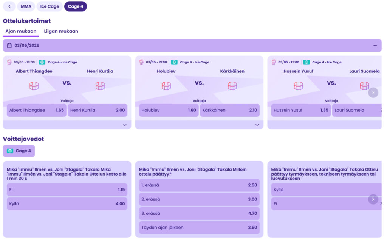Select Kyllä at odds 4.00
387x248 pixels.
[67, 204]
